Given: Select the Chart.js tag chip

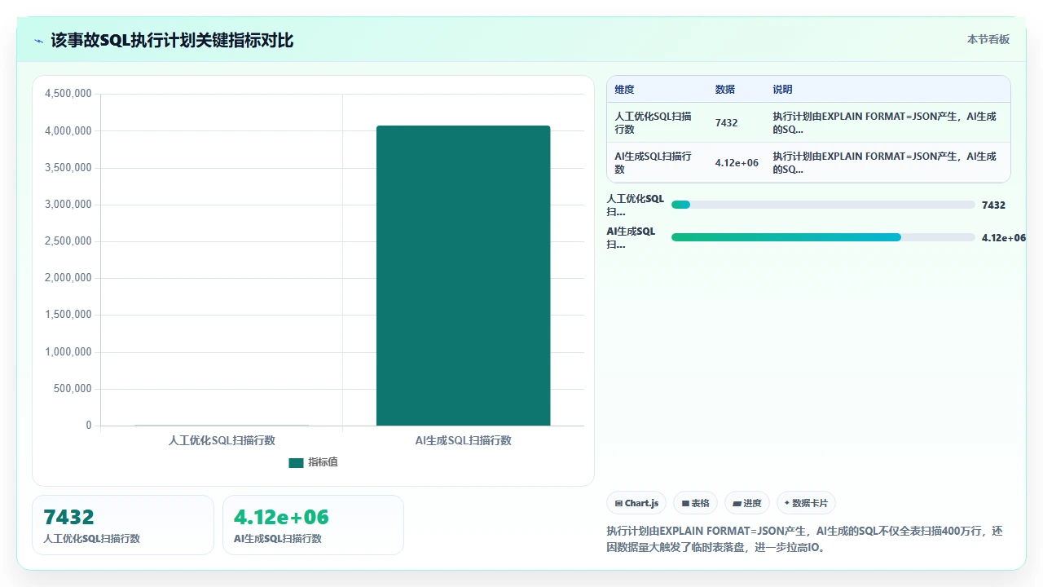Looking at the screenshot, I should pos(636,503).
